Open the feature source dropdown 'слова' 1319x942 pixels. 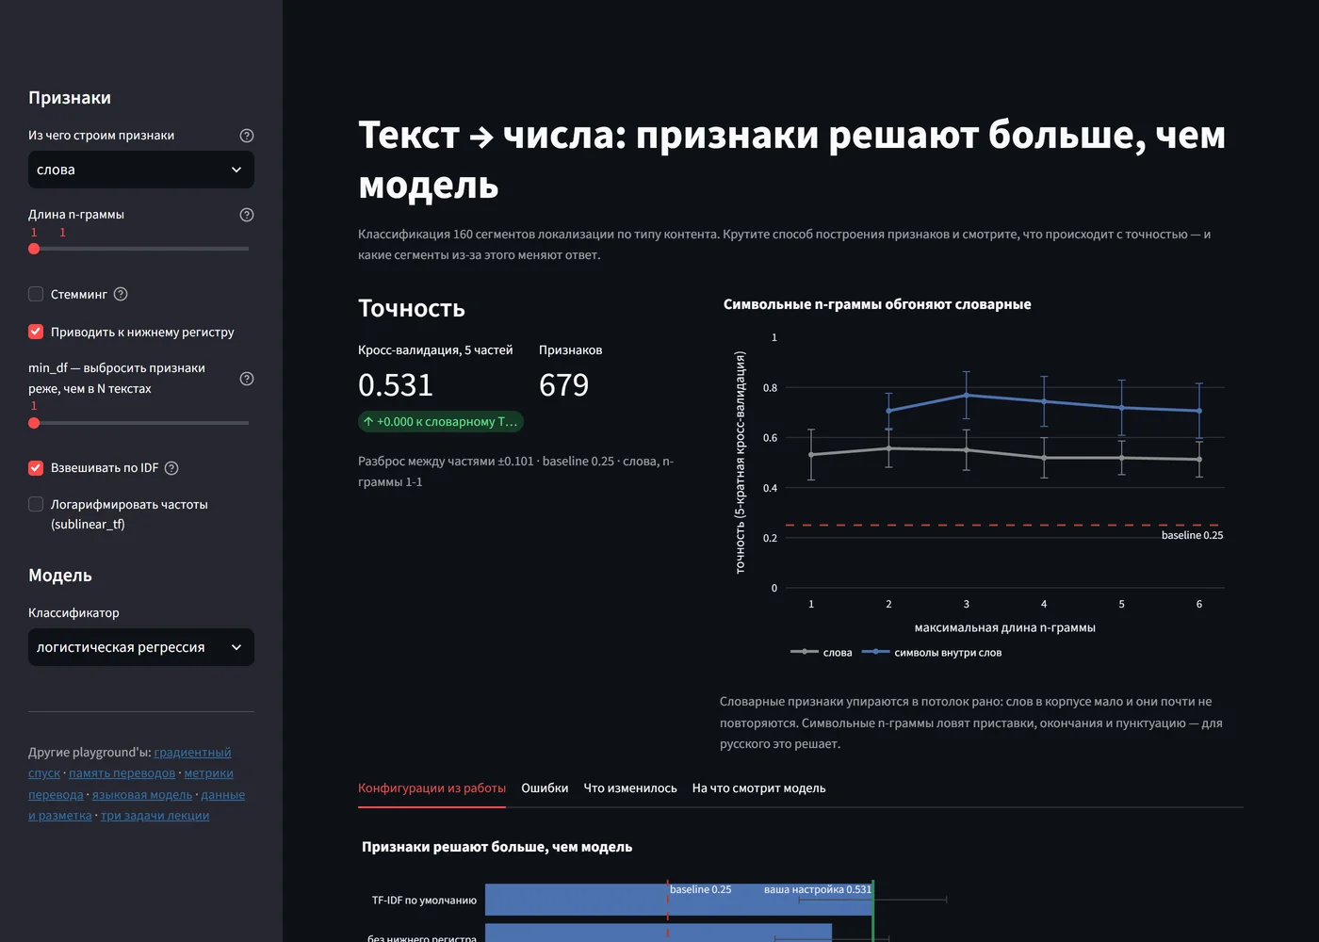click(141, 170)
